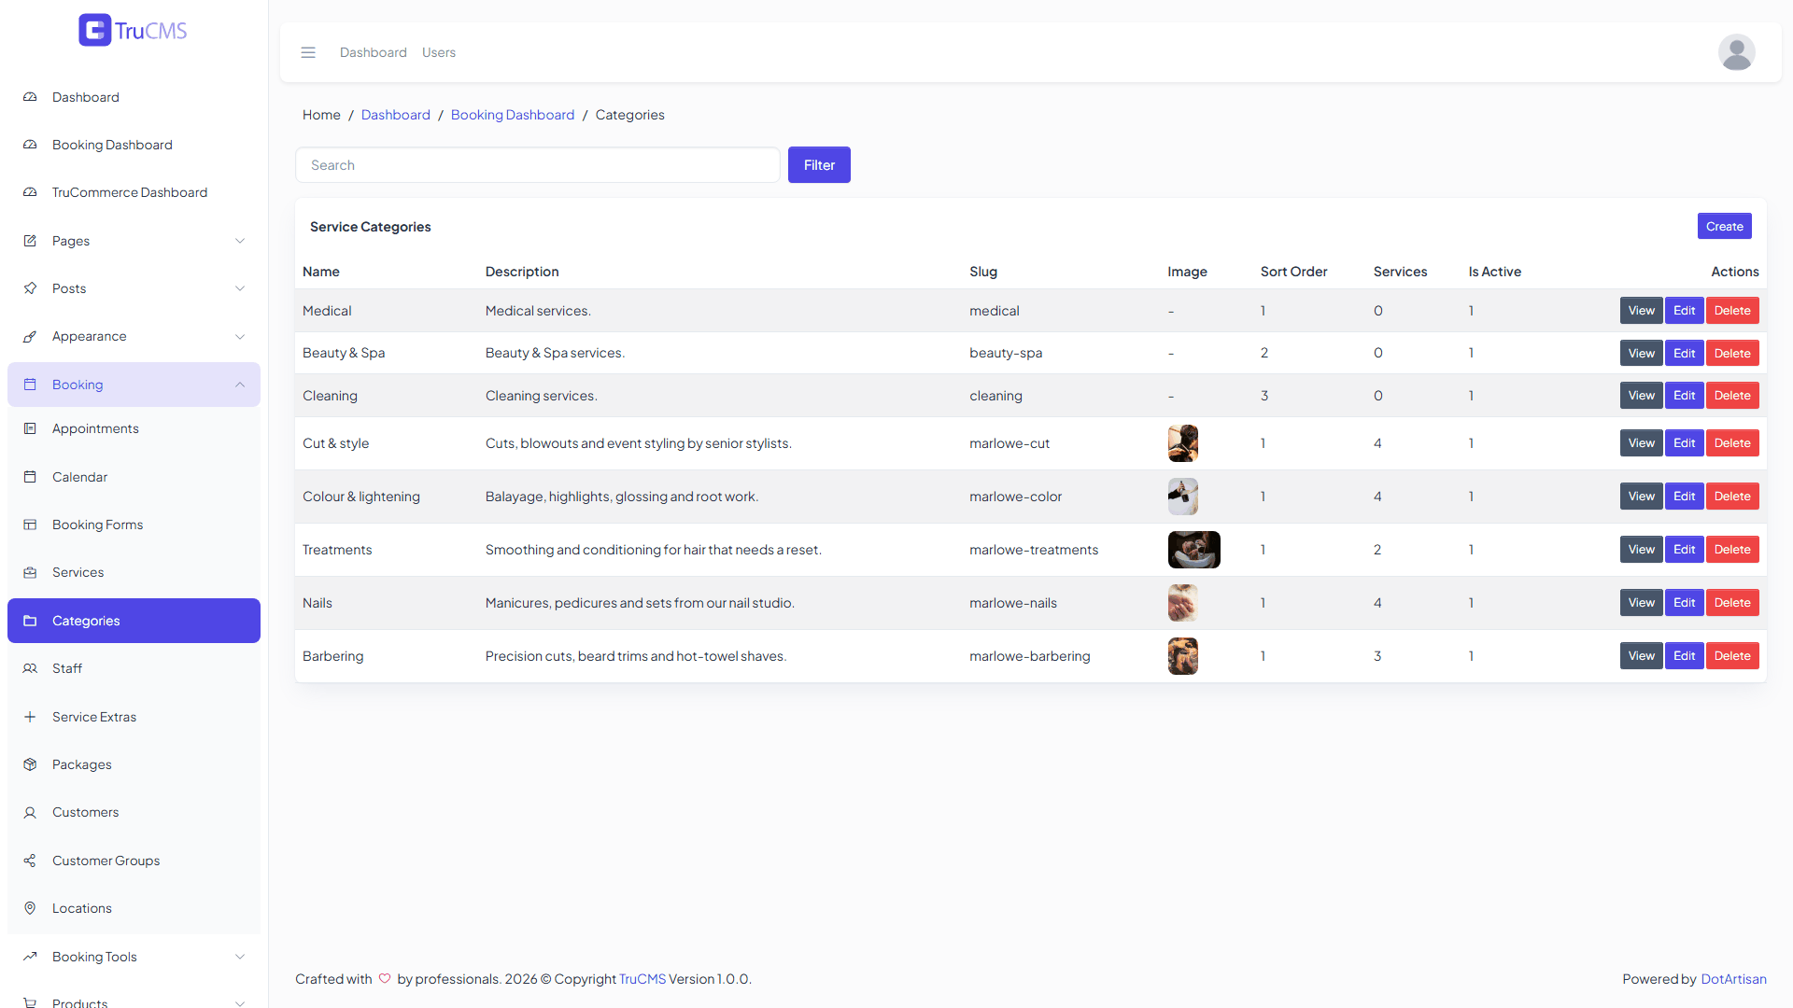Edit the Beauty & Spa category
1793x1008 pixels.
(x=1684, y=353)
